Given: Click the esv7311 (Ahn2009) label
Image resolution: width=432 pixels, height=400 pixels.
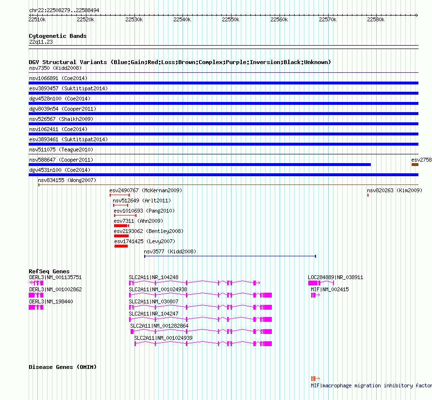Looking at the screenshot, I should click(x=138, y=221).
